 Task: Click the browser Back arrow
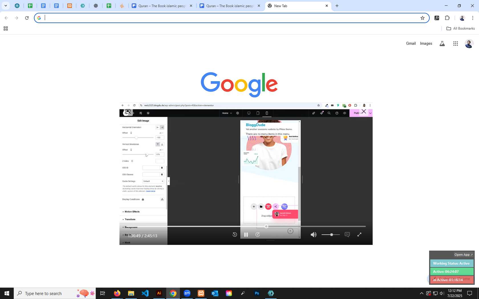[x=6, y=18]
